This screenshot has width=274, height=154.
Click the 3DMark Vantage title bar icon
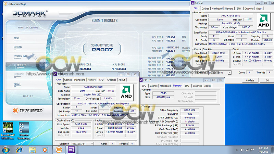(x=5, y=4)
